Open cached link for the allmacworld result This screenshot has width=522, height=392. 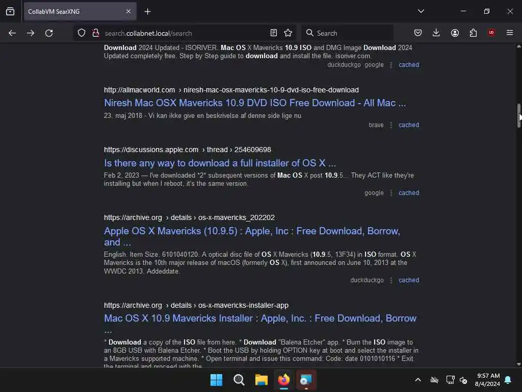point(409,125)
